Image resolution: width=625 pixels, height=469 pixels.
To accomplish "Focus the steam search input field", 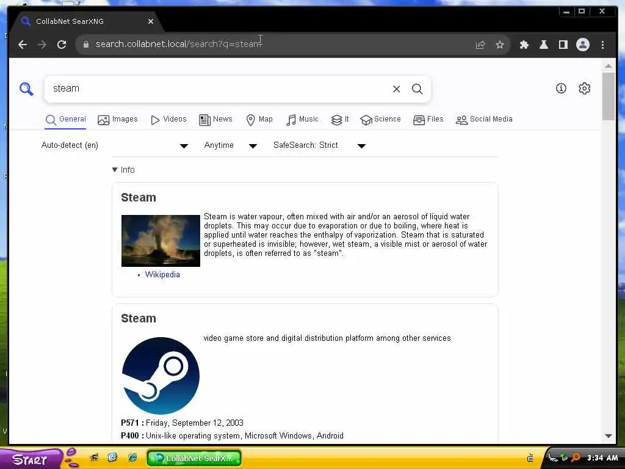I will [x=217, y=89].
